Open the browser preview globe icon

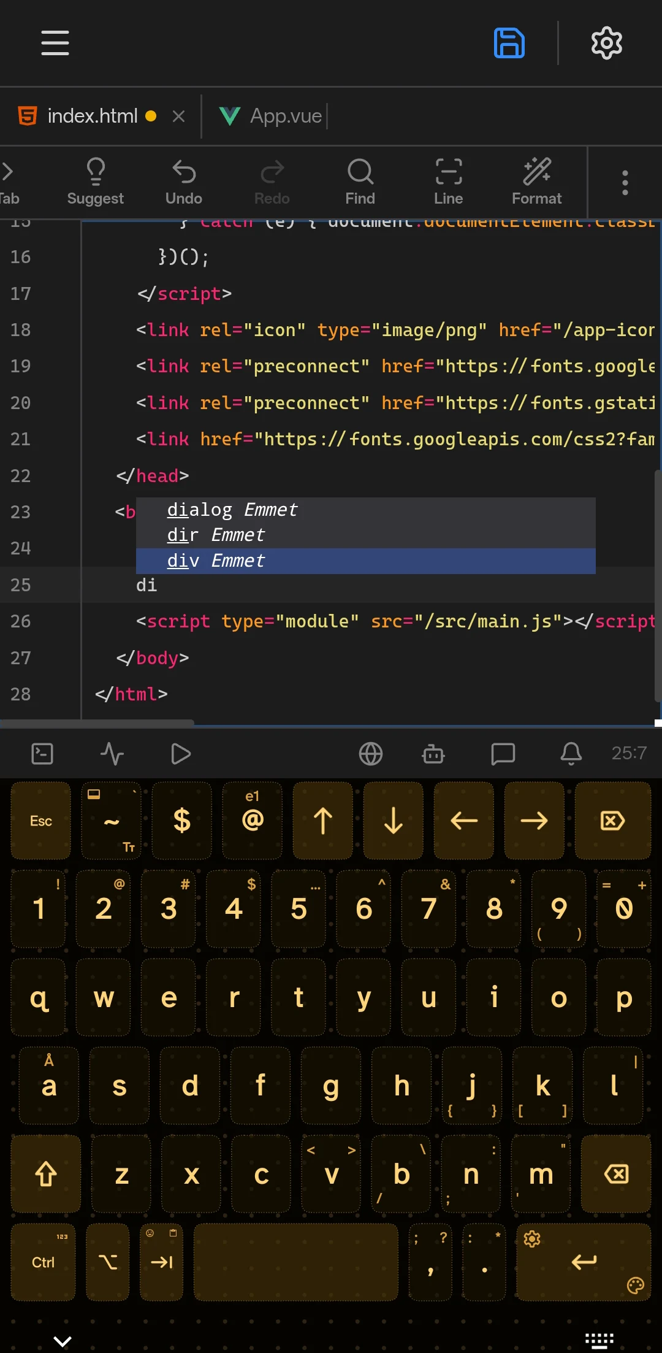[x=371, y=754]
